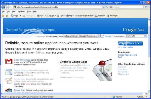Click the Google Docs icon

point(9,81)
